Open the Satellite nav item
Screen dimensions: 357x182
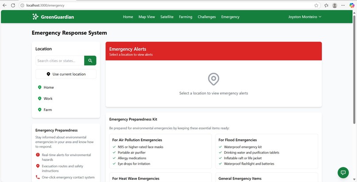[x=167, y=17]
